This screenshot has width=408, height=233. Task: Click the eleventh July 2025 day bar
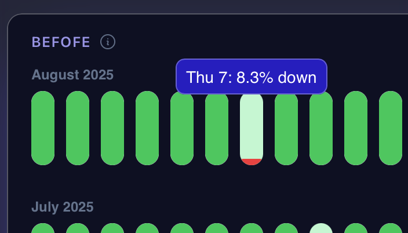click(391, 228)
